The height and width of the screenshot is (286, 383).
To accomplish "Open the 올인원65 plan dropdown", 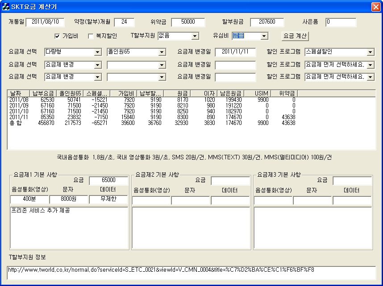I will click(162, 52).
